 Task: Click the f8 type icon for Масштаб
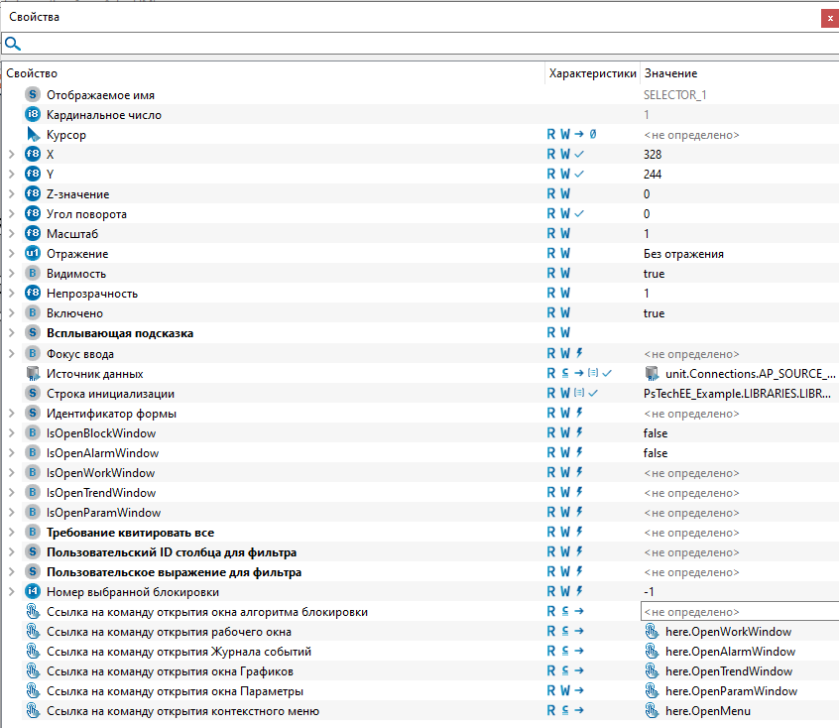tap(33, 234)
